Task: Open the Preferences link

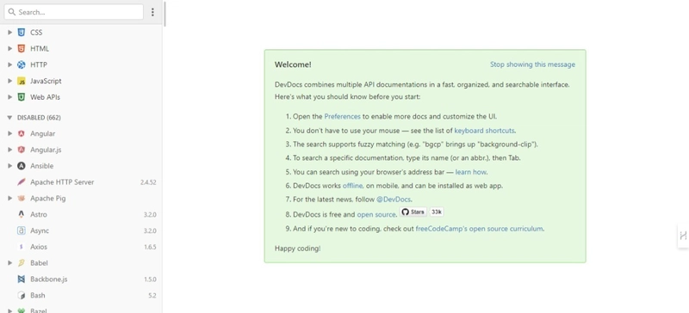Action: click(x=342, y=116)
